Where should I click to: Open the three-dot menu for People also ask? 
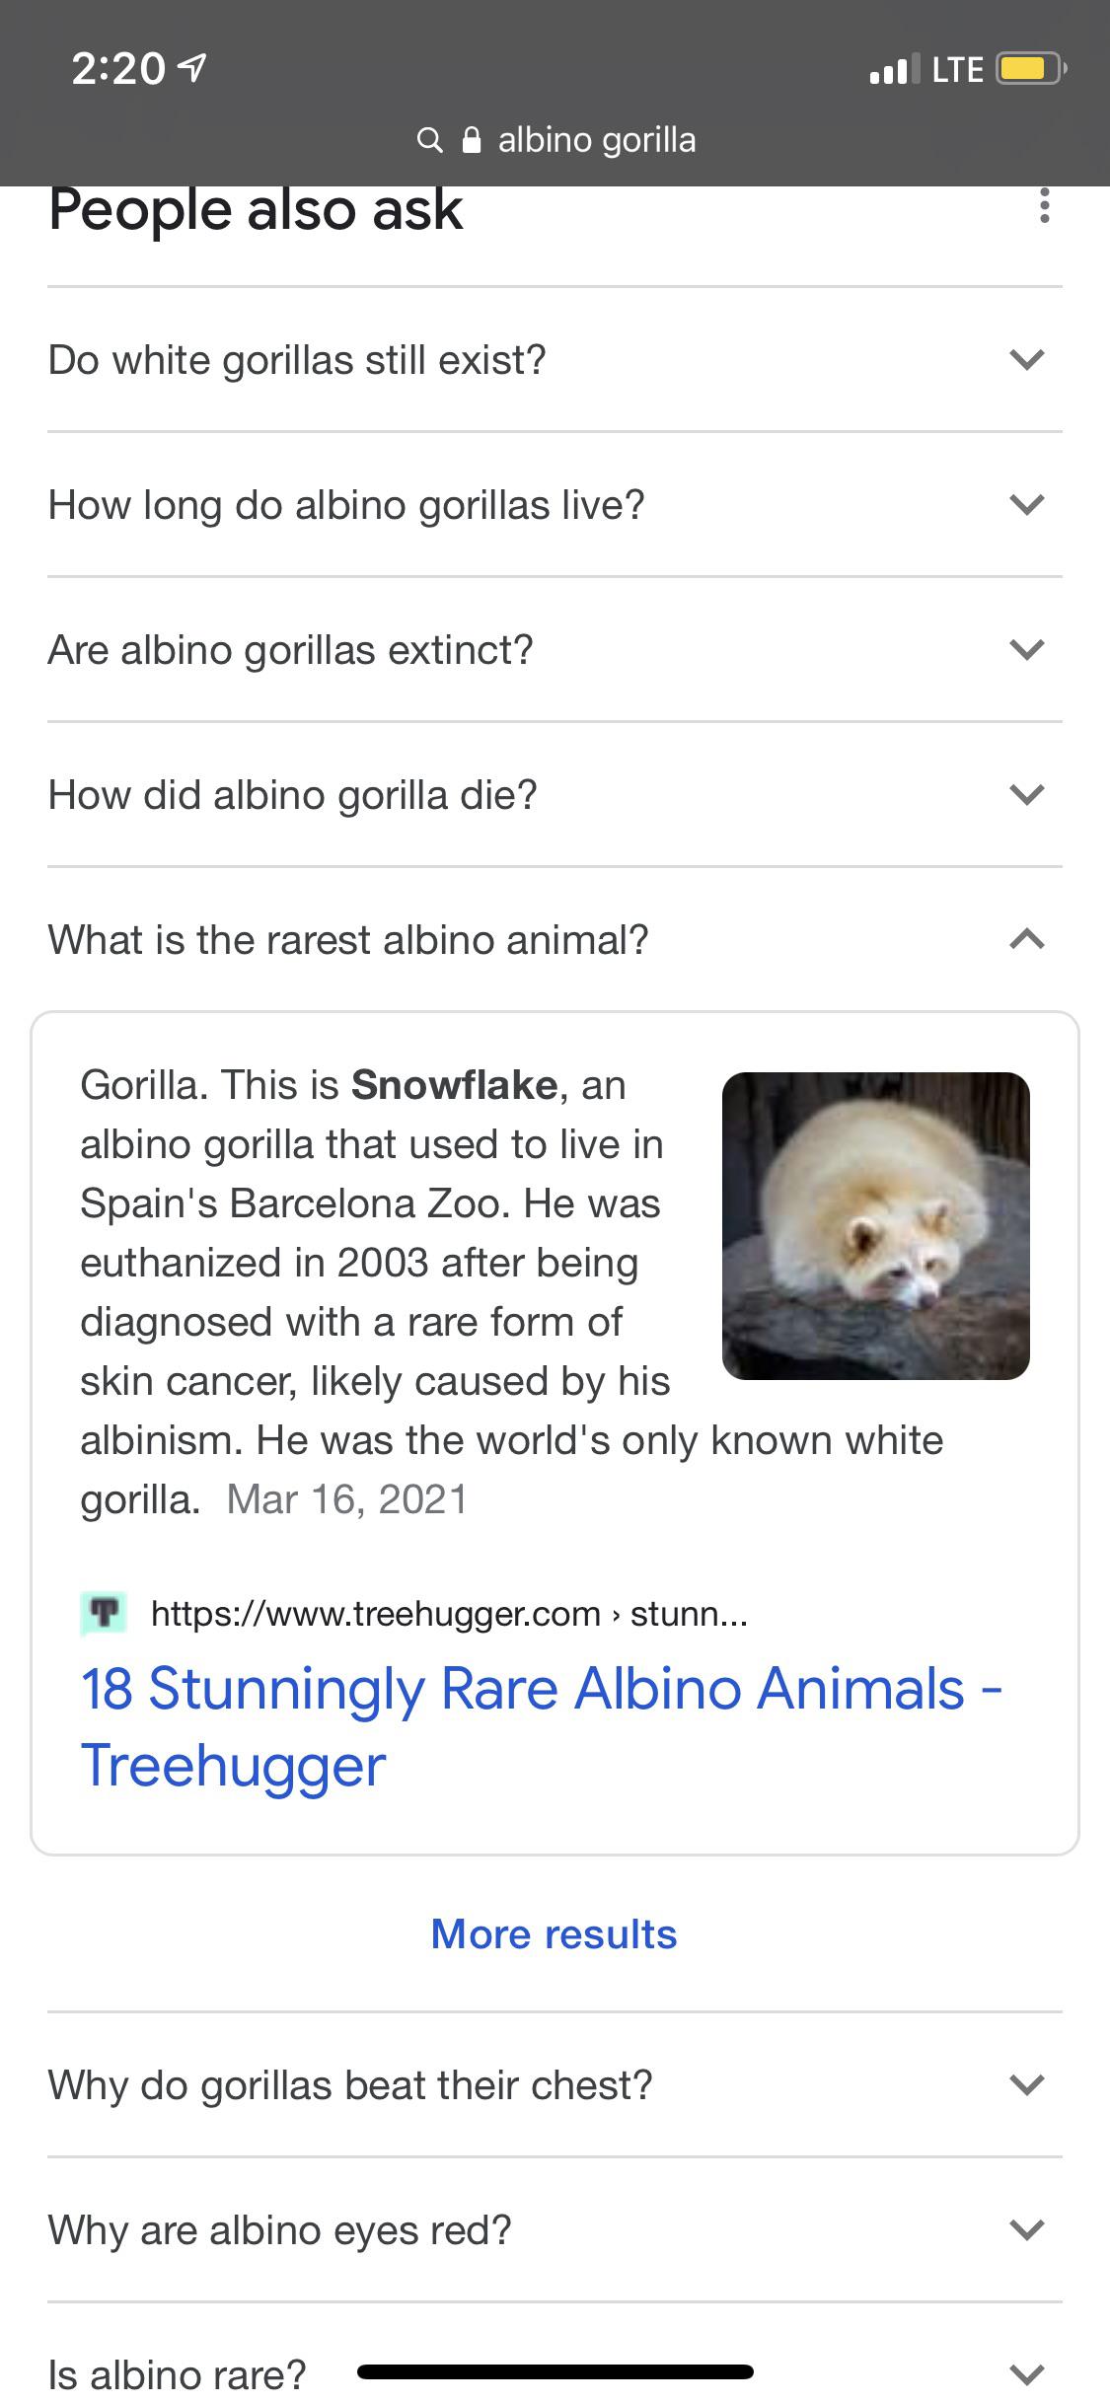point(1044,208)
